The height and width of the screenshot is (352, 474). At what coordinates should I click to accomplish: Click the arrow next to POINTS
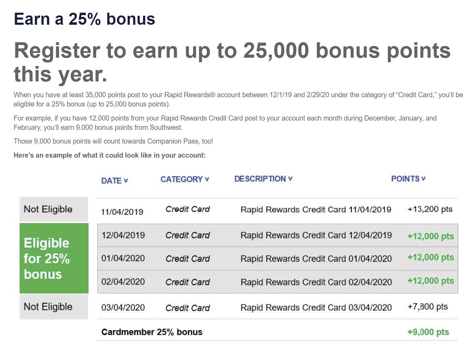coord(423,179)
